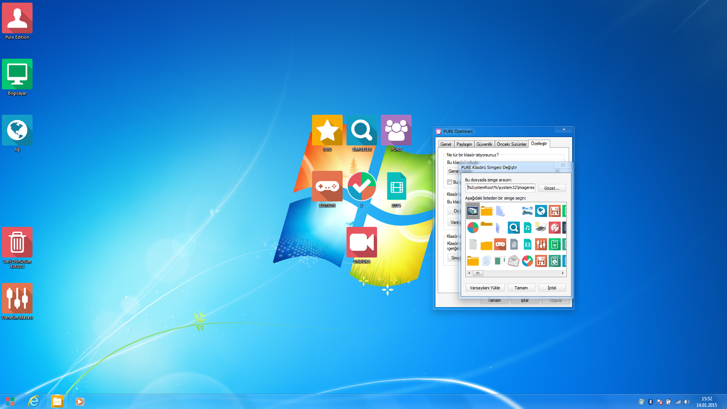
Task: Cancel icon dialog with İptal
Action: pyautogui.click(x=552, y=288)
